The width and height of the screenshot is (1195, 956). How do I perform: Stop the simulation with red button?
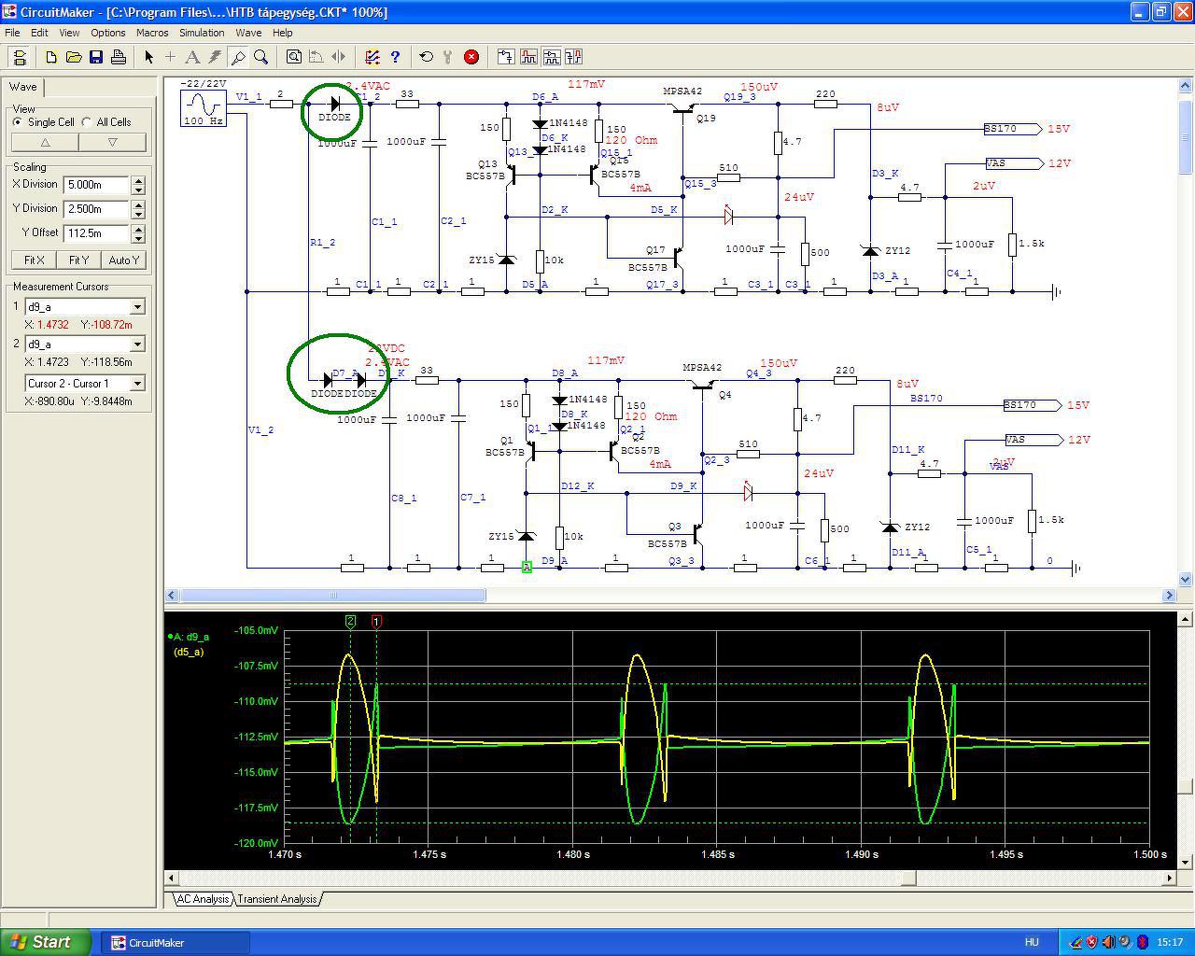[x=471, y=57]
